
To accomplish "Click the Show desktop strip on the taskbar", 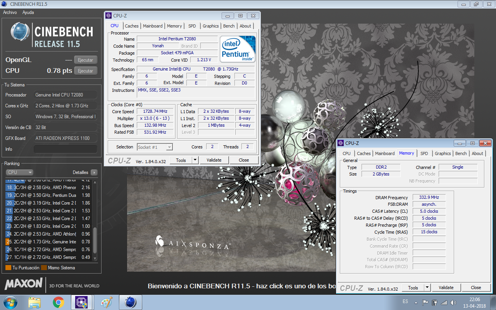I will coord(493,302).
